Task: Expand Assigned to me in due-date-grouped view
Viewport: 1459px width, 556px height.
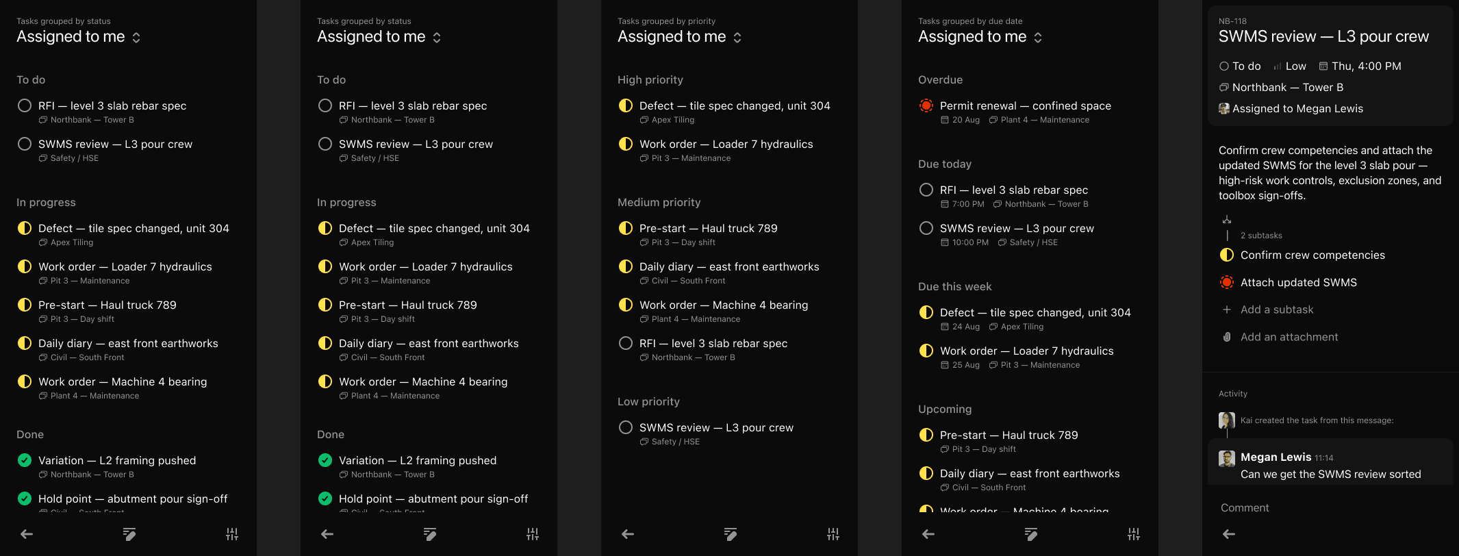Action: [980, 37]
